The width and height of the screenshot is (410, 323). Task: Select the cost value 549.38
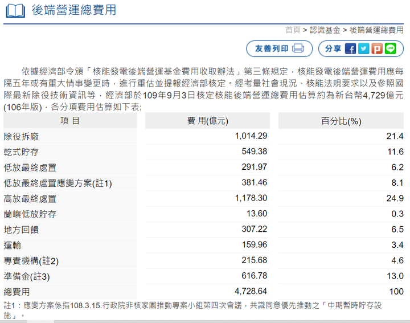click(255, 151)
